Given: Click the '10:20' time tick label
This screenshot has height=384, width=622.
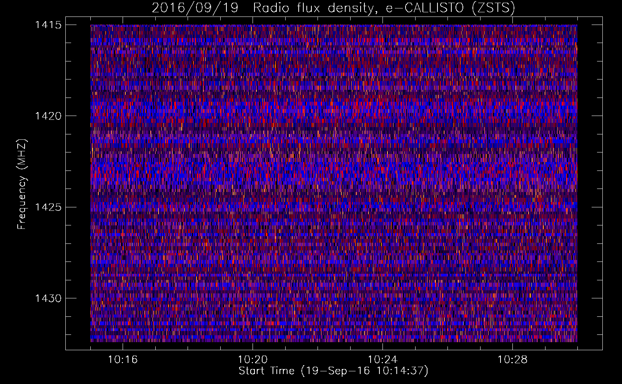Looking at the screenshot, I should coord(253,360).
